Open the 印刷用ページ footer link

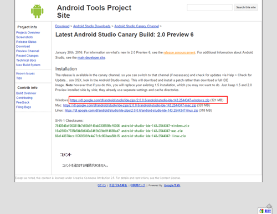tap(138, 185)
